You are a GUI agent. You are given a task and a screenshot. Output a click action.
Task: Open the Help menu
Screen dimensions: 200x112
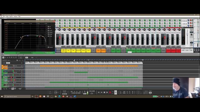click(19, 16)
